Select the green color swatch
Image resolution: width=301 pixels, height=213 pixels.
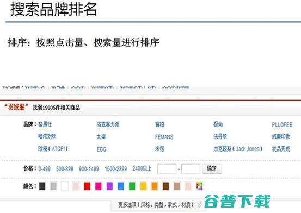pos(132,186)
